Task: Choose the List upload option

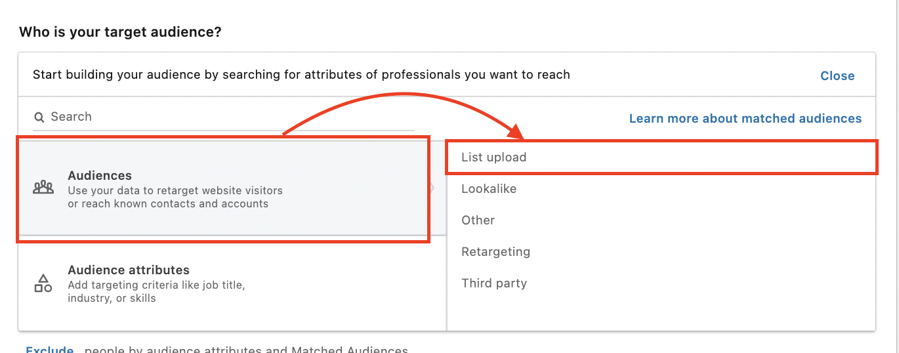Action: click(x=661, y=157)
